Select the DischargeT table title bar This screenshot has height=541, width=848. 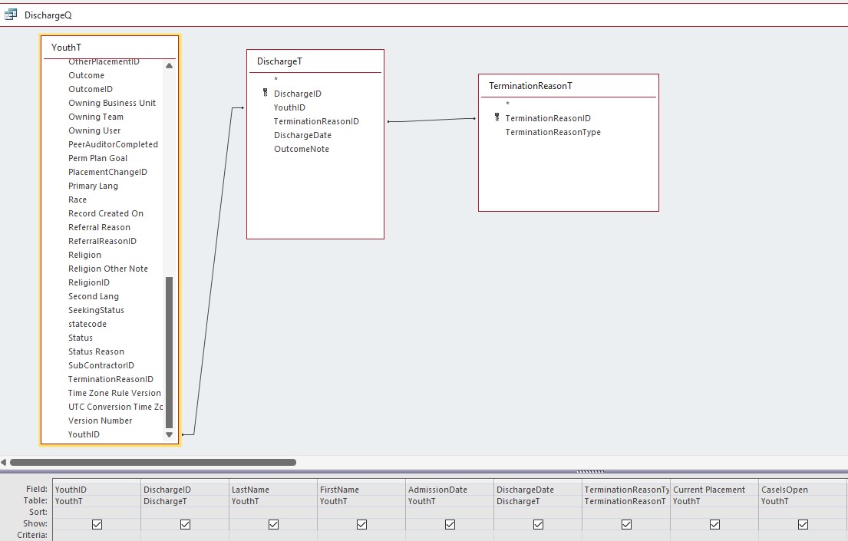(x=315, y=61)
